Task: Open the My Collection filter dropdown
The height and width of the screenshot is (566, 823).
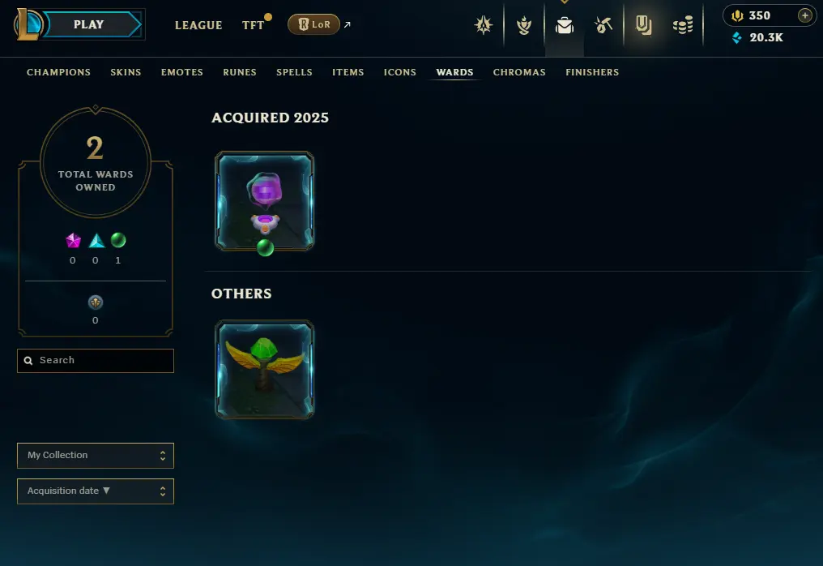Action: click(x=96, y=455)
